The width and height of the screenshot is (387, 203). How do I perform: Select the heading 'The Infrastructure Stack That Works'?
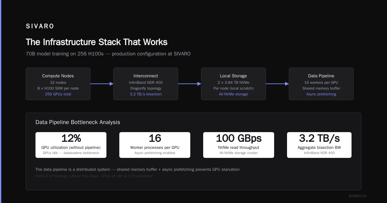tap(96, 42)
